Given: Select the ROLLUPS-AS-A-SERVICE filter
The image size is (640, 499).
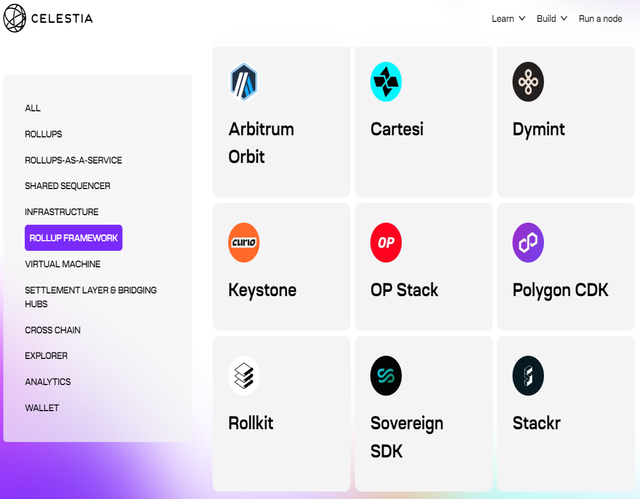Looking at the screenshot, I should pyautogui.click(x=74, y=160).
